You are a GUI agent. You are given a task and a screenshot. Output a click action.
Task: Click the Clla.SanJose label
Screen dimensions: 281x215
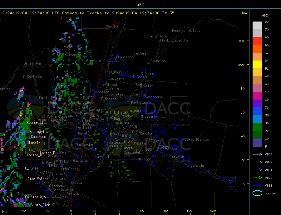155,36
